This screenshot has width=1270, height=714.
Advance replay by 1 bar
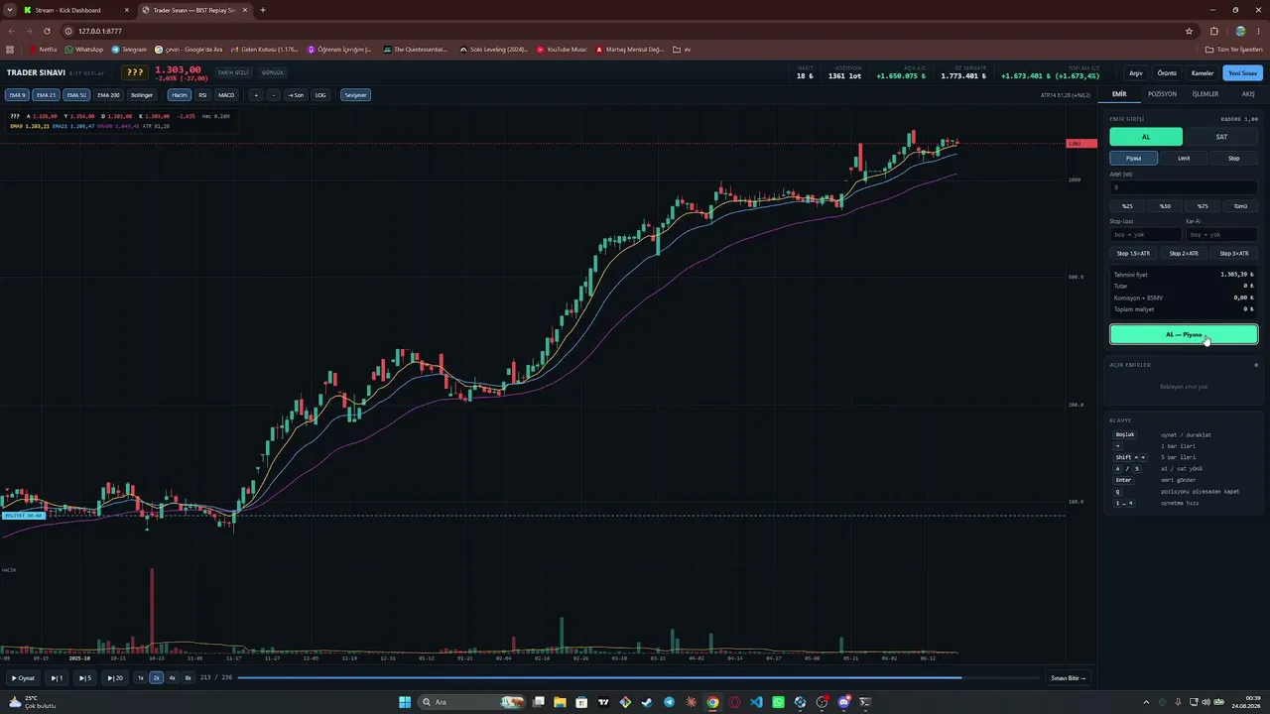57,678
